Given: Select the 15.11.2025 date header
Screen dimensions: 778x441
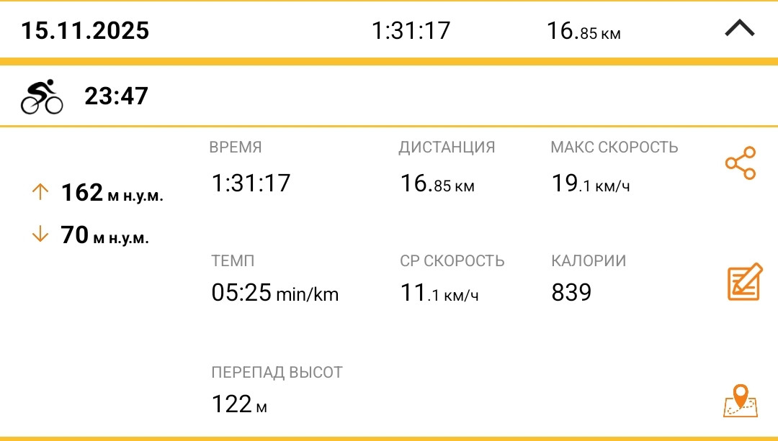Looking at the screenshot, I should click(x=85, y=30).
